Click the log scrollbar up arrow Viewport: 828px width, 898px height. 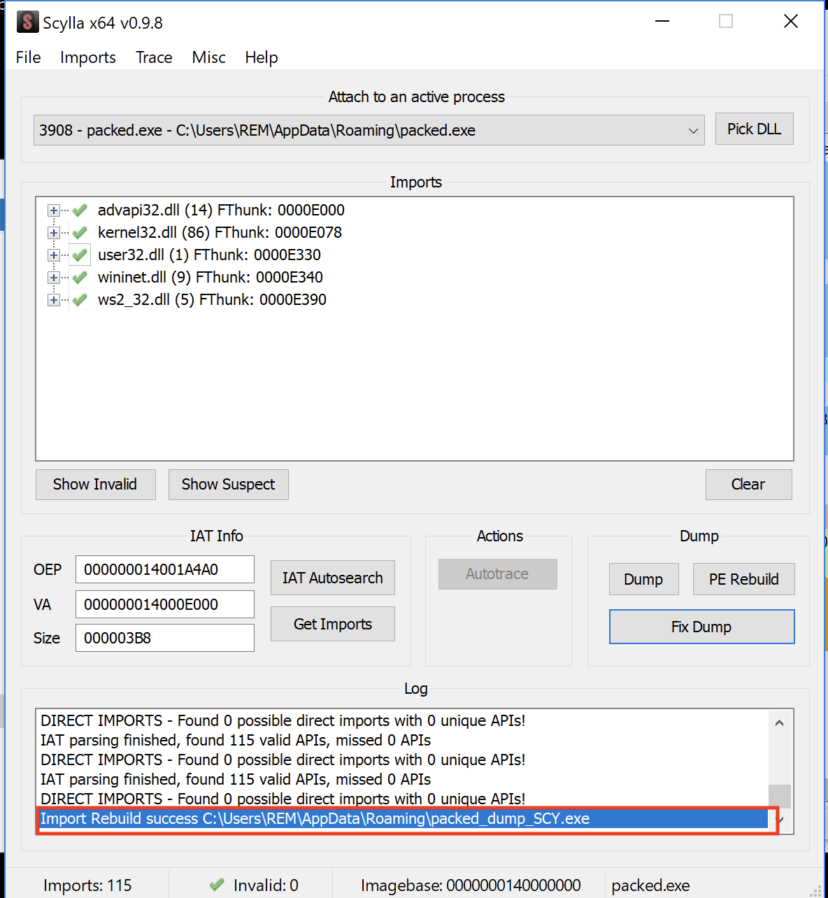tap(780, 722)
